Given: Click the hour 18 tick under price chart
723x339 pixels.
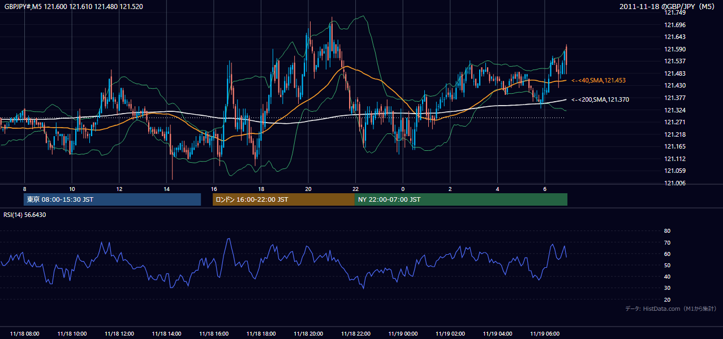Looking at the screenshot, I should (261, 188).
